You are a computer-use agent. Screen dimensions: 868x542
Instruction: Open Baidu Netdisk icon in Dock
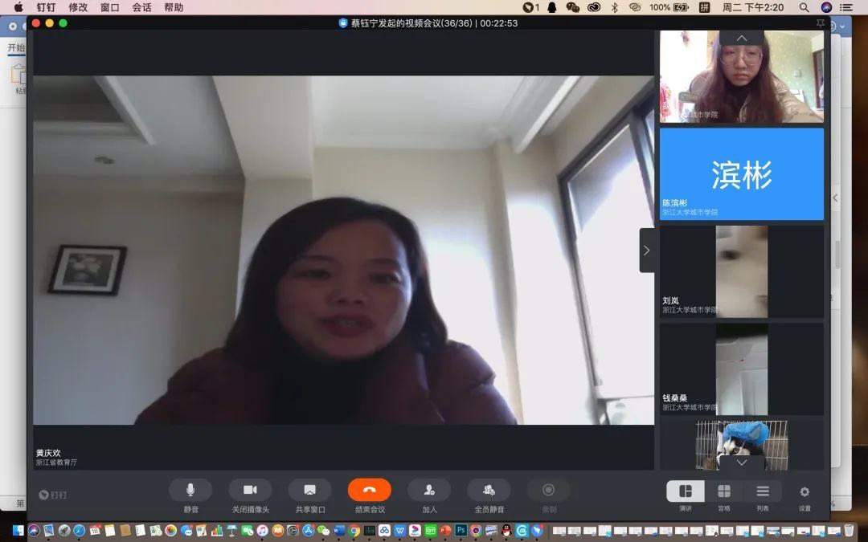[385, 531]
